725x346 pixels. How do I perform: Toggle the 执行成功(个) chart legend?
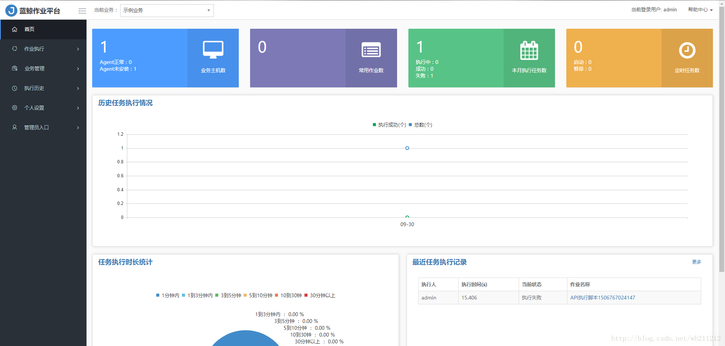point(389,125)
